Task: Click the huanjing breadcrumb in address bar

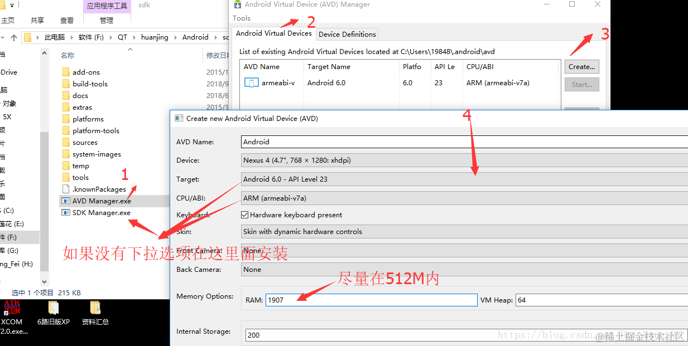Action: coord(155,37)
